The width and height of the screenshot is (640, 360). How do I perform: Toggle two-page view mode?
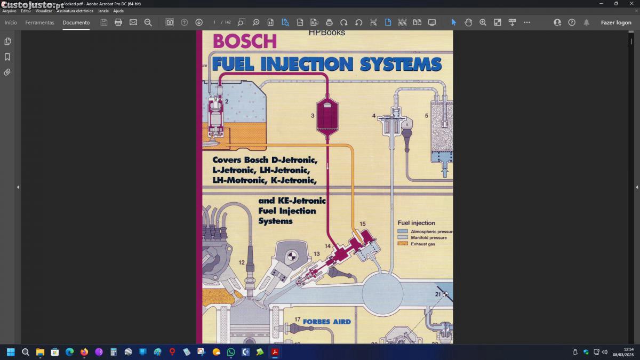click(417, 22)
